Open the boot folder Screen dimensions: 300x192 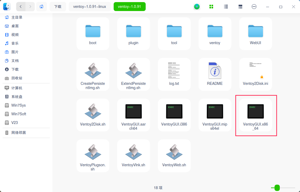93,34
